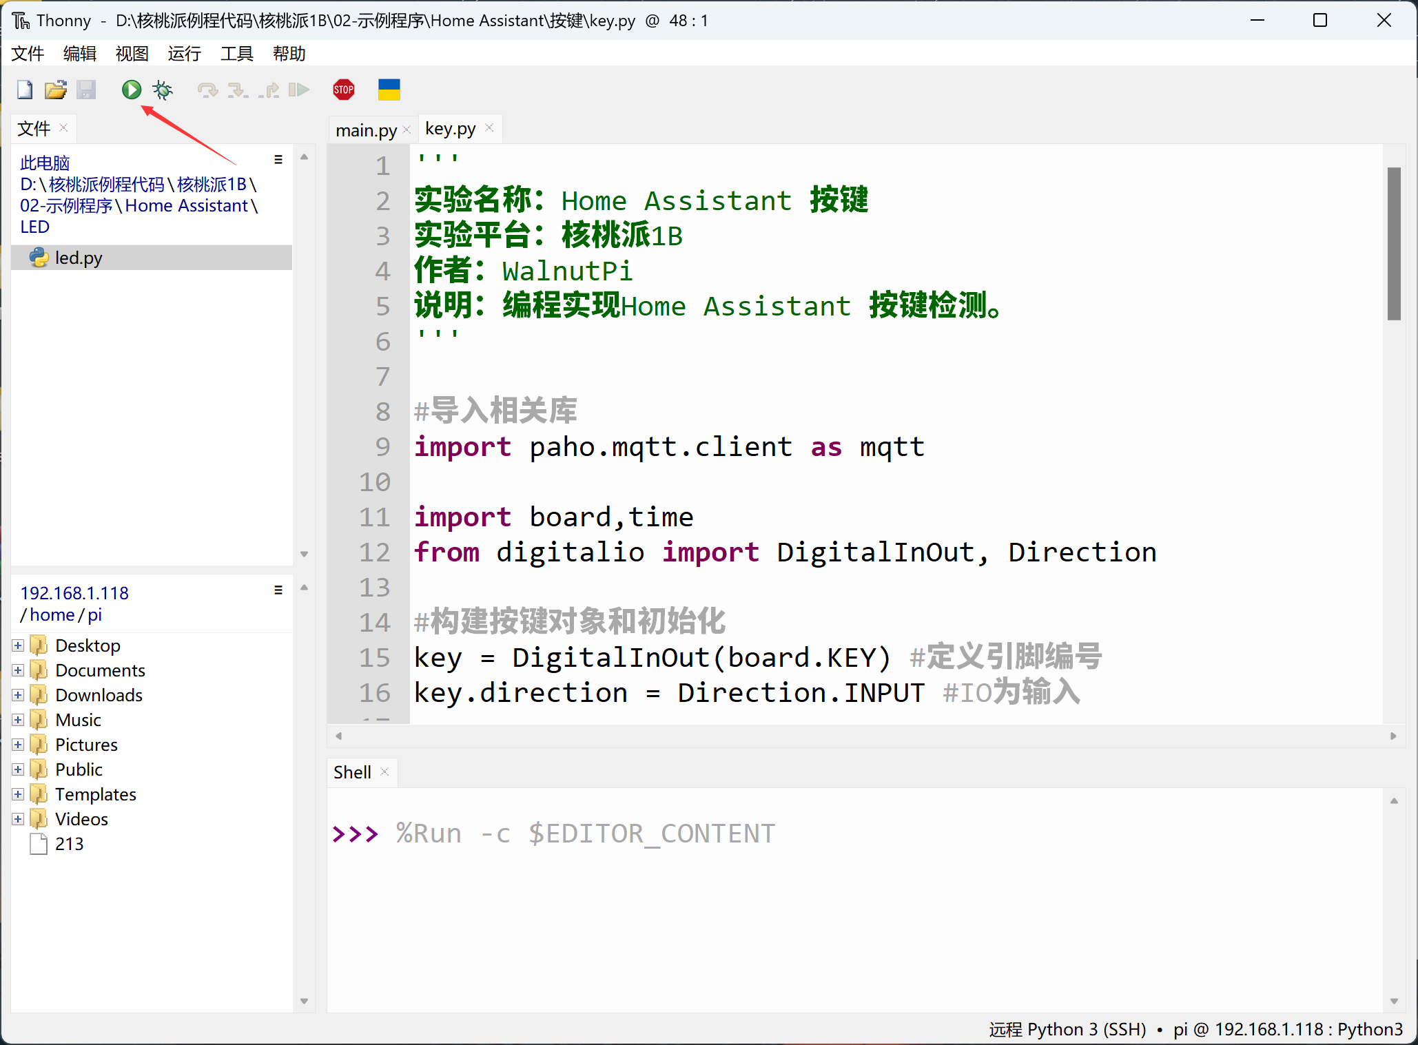
Task: Click local files scrollbar up arrow
Action: click(x=304, y=157)
